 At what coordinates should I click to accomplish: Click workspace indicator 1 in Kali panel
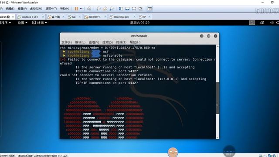tap(252, 23)
